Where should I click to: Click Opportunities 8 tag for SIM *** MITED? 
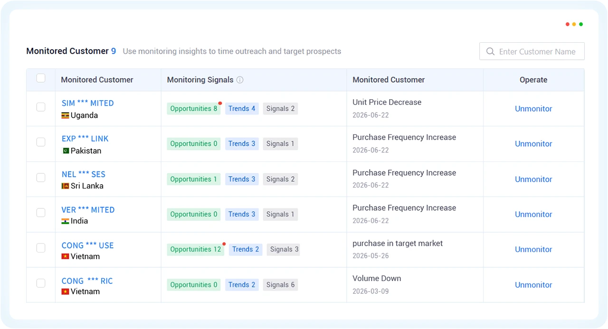point(194,109)
